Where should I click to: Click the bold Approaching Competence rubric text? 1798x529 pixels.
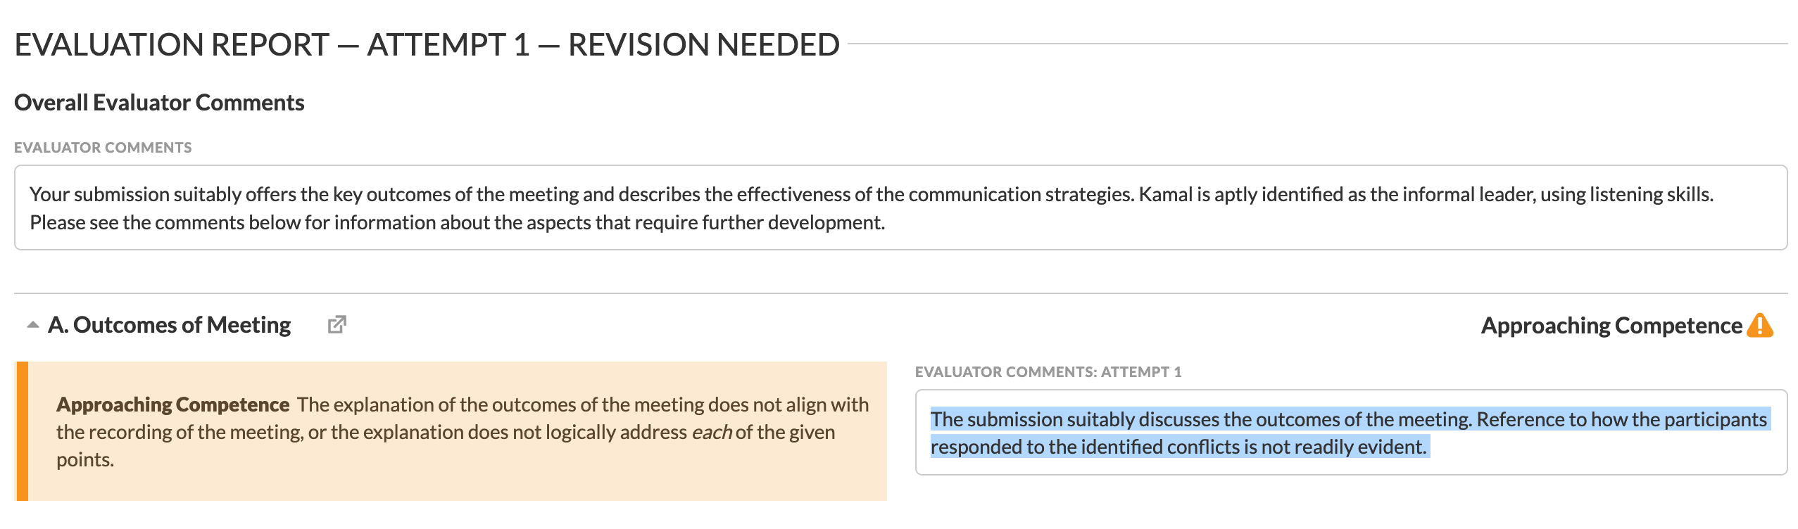tap(172, 404)
